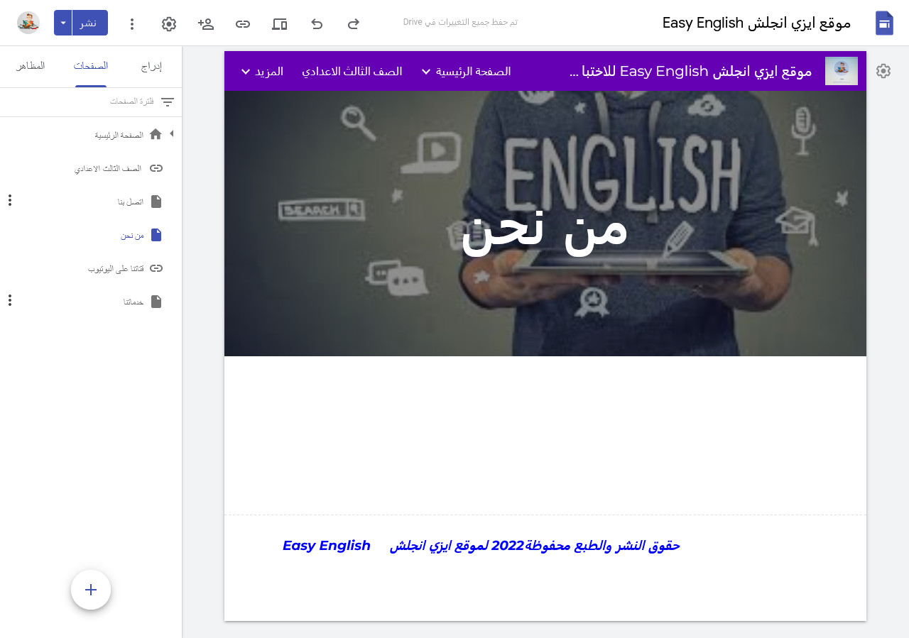The width and height of the screenshot is (909, 638).
Task: Open الصف الثالث الاعدادي navigation link
Action: coord(352,71)
